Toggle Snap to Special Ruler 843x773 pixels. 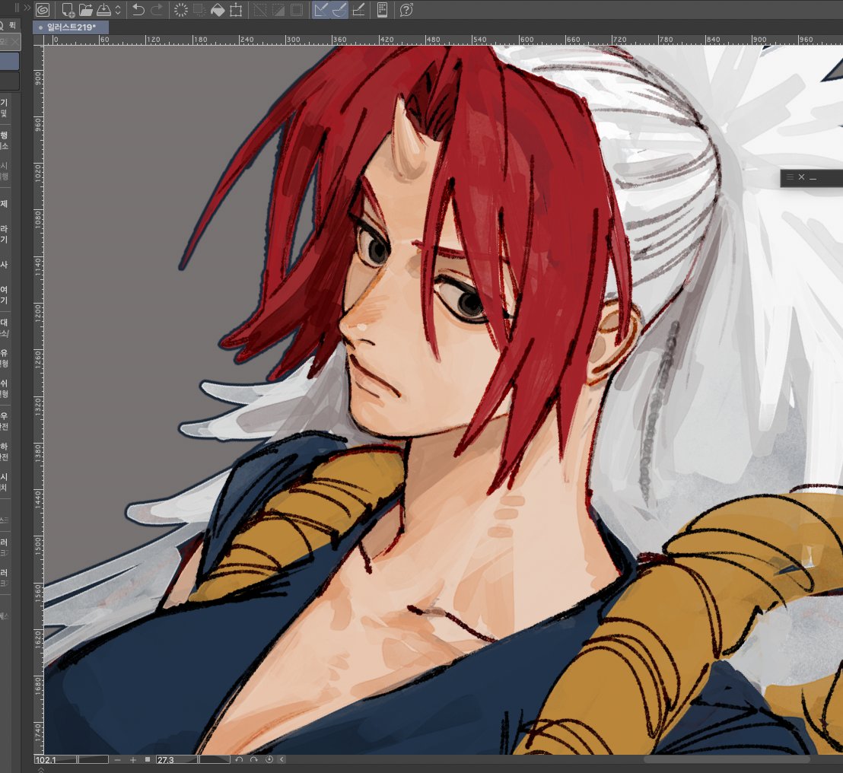click(339, 10)
